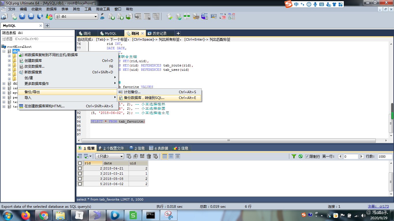The height and width of the screenshot is (221, 394).
Task: Open the command prompt taskbar icon
Action: [x=151, y=215]
